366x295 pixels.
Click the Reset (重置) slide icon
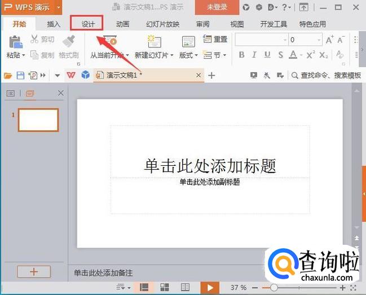[207, 39]
